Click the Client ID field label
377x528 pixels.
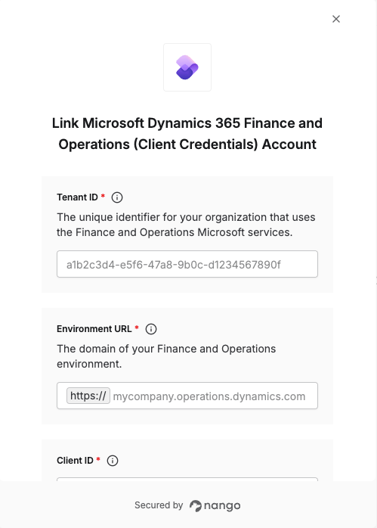pos(75,461)
